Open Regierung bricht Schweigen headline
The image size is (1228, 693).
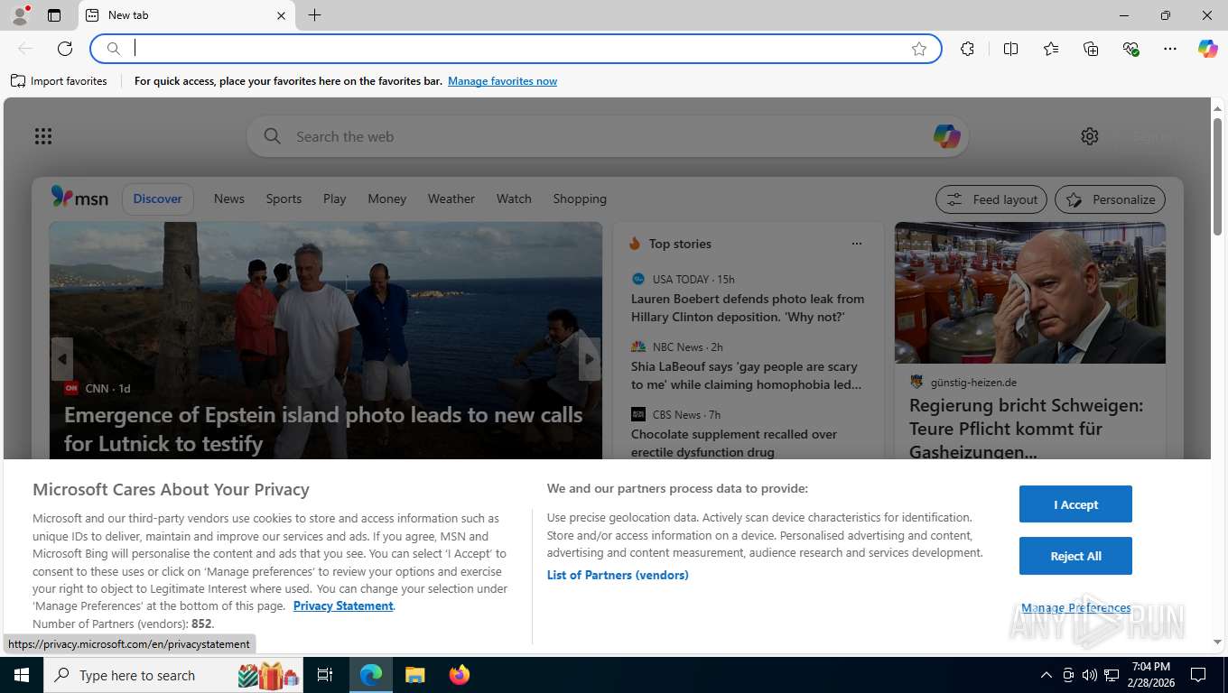click(x=1026, y=429)
